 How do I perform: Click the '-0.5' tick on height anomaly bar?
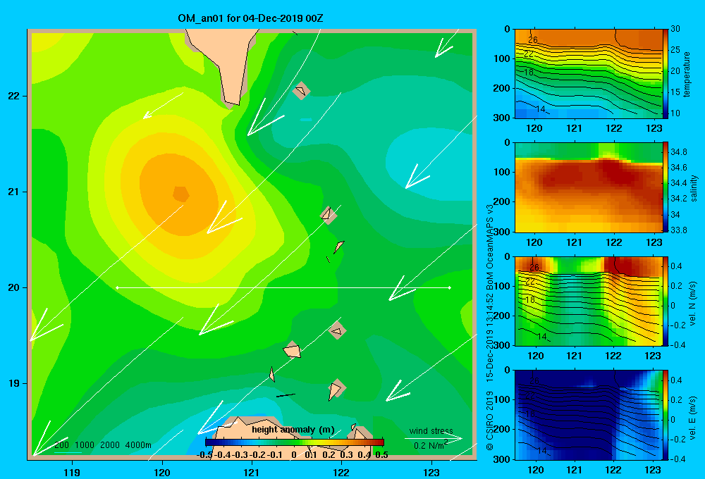204,455
